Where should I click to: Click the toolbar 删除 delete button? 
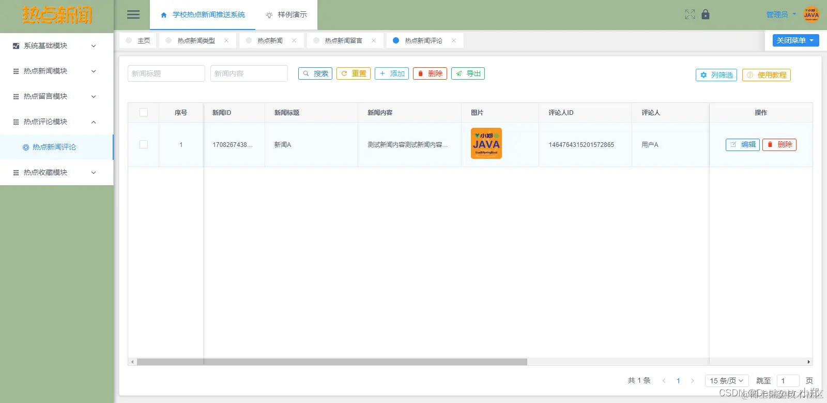[x=430, y=73]
